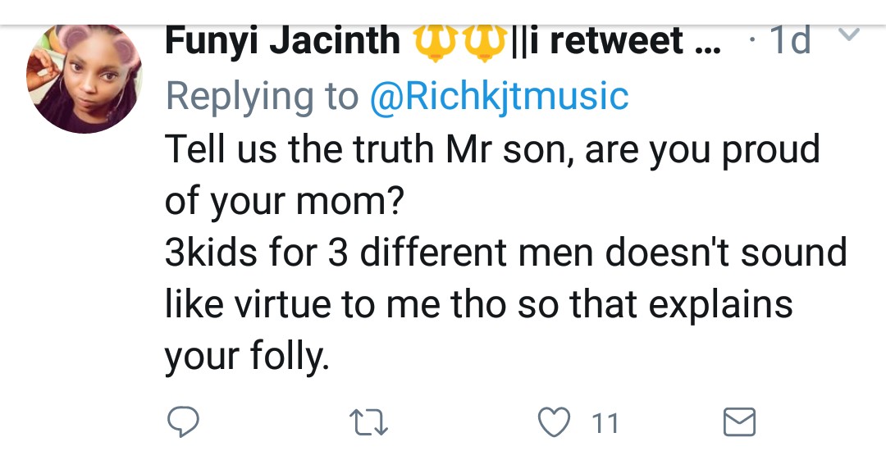
Task: Click the first trident emoji in the name
Action: click(x=435, y=41)
